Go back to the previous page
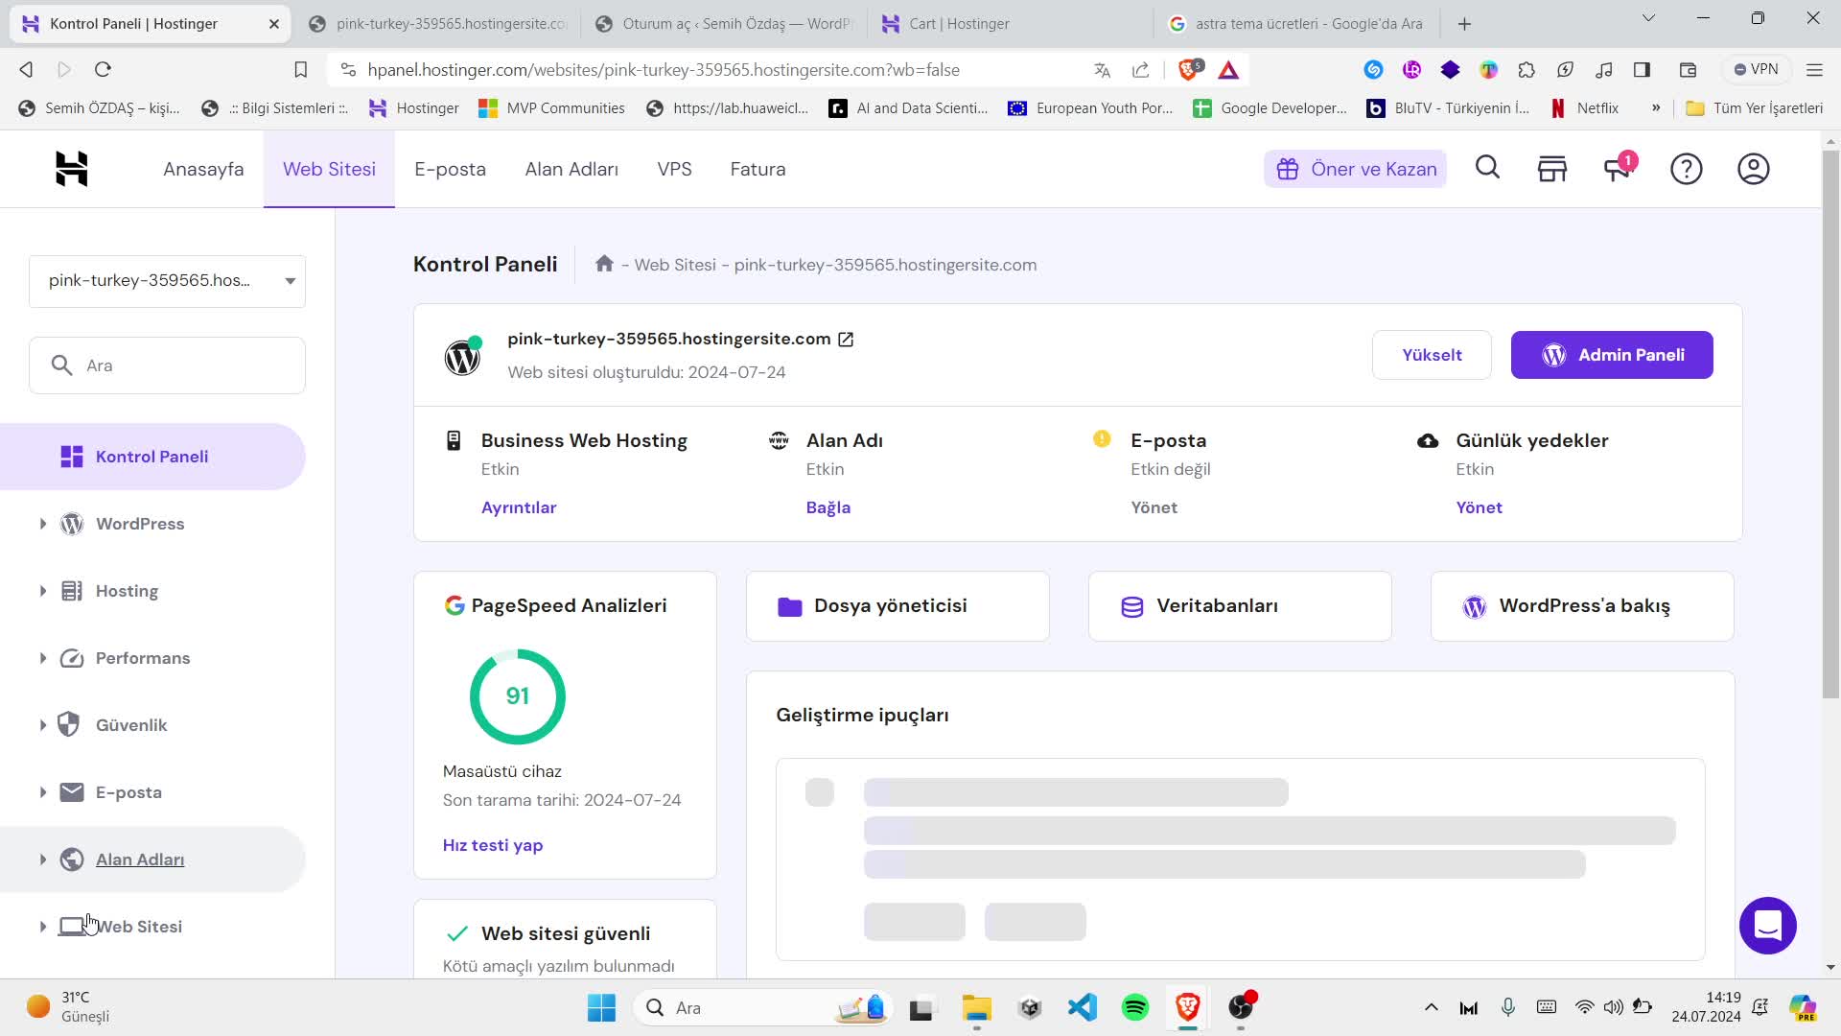Screen dimensions: 1841x1036 26,69
